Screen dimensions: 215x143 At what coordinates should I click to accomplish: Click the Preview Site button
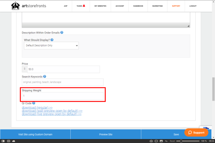(x=106, y=134)
